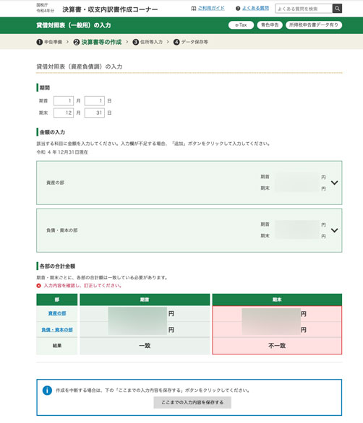Viewport: 363px width, 423px height.
Task: Click the 期首 month input field
Action: coord(64,101)
